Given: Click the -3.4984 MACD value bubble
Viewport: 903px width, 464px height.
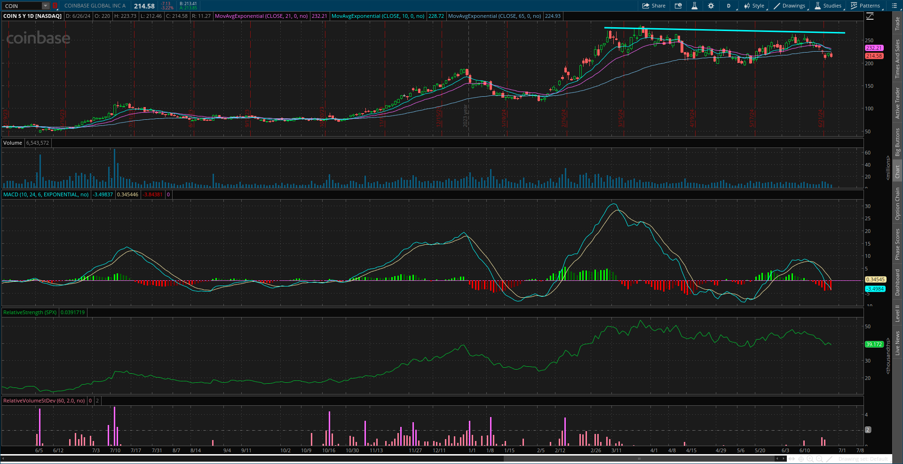Looking at the screenshot, I should (875, 289).
